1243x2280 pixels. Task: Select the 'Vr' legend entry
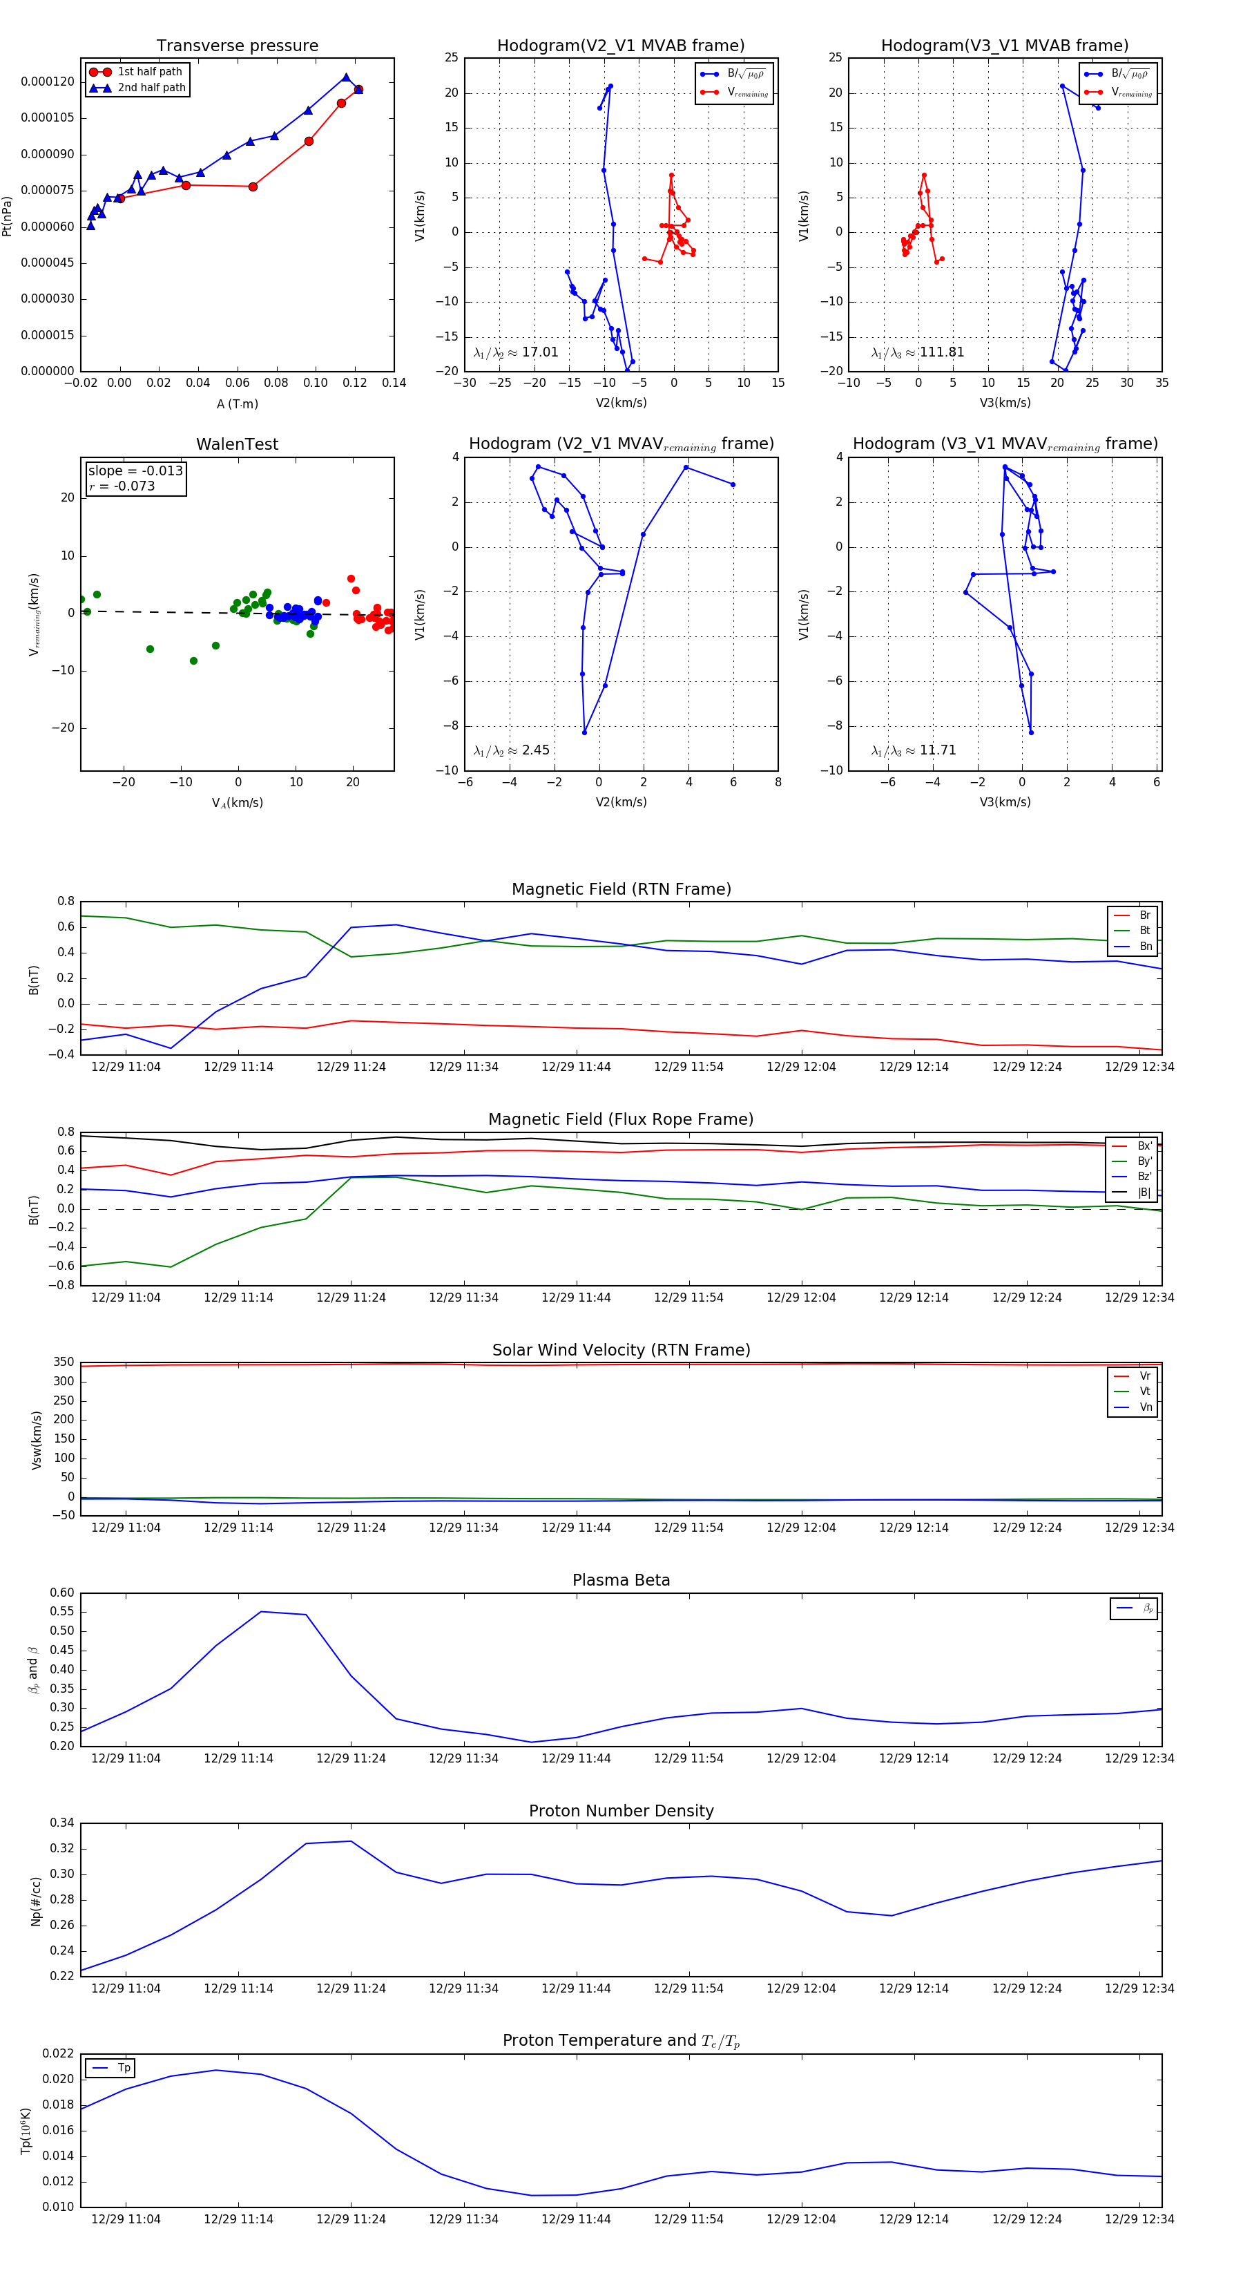[x=1133, y=1376]
